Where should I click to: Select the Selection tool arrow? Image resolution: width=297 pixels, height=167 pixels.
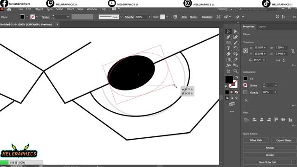[228, 32]
